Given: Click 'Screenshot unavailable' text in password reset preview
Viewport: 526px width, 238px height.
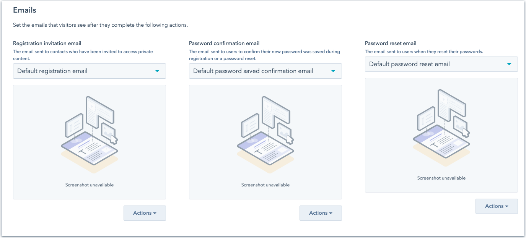Looking at the screenshot, I should pyautogui.click(x=441, y=178).
